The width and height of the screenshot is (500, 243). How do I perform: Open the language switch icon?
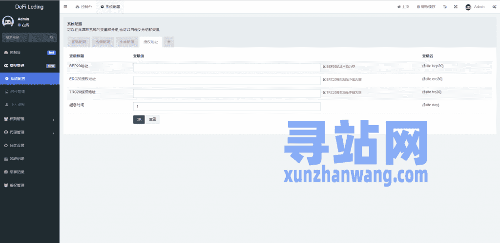[x=445, y=7]
